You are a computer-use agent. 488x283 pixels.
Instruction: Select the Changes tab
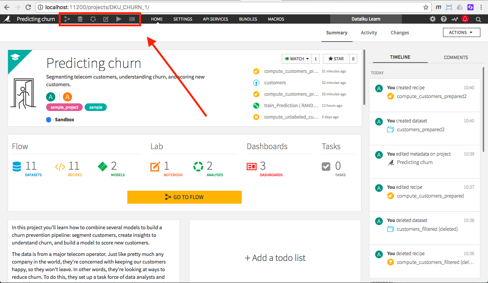tap(400, 33)
